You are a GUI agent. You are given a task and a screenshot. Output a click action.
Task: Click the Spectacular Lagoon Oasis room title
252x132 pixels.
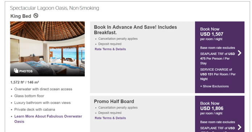54,8
